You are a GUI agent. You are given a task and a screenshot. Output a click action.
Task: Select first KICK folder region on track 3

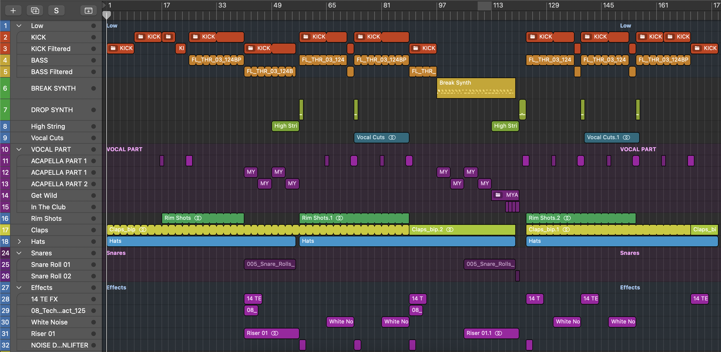121,49
